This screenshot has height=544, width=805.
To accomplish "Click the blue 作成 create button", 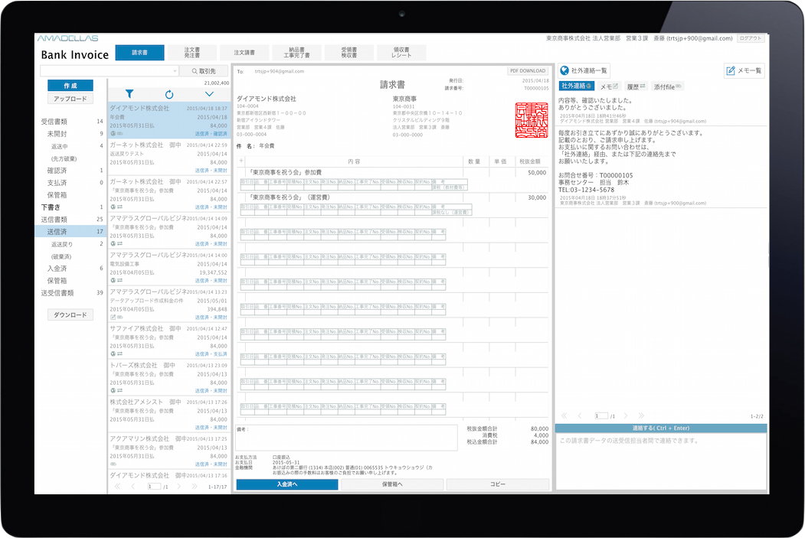I will pos(70,85).
